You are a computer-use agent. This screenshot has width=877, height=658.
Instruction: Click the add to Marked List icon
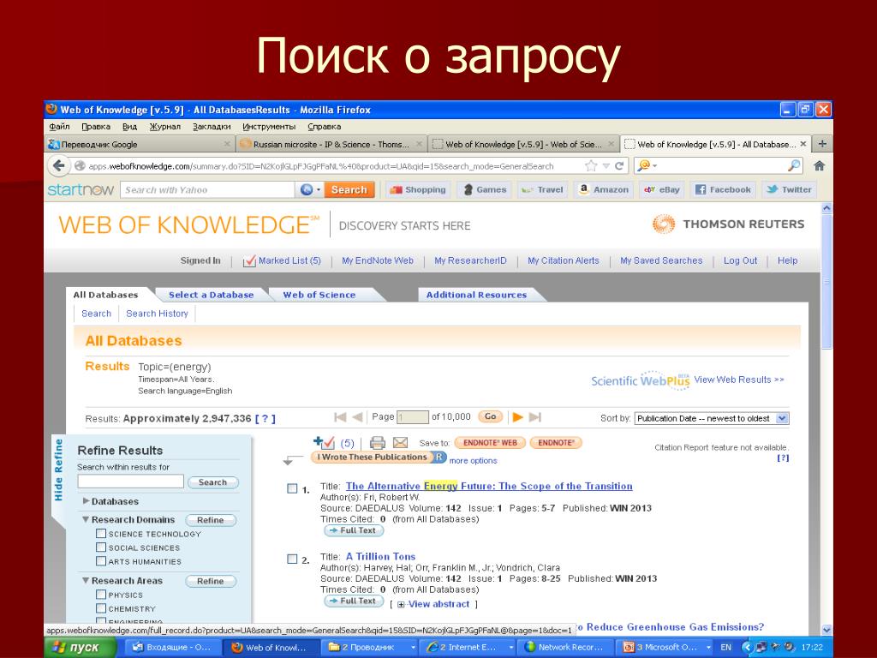(324, 443)
